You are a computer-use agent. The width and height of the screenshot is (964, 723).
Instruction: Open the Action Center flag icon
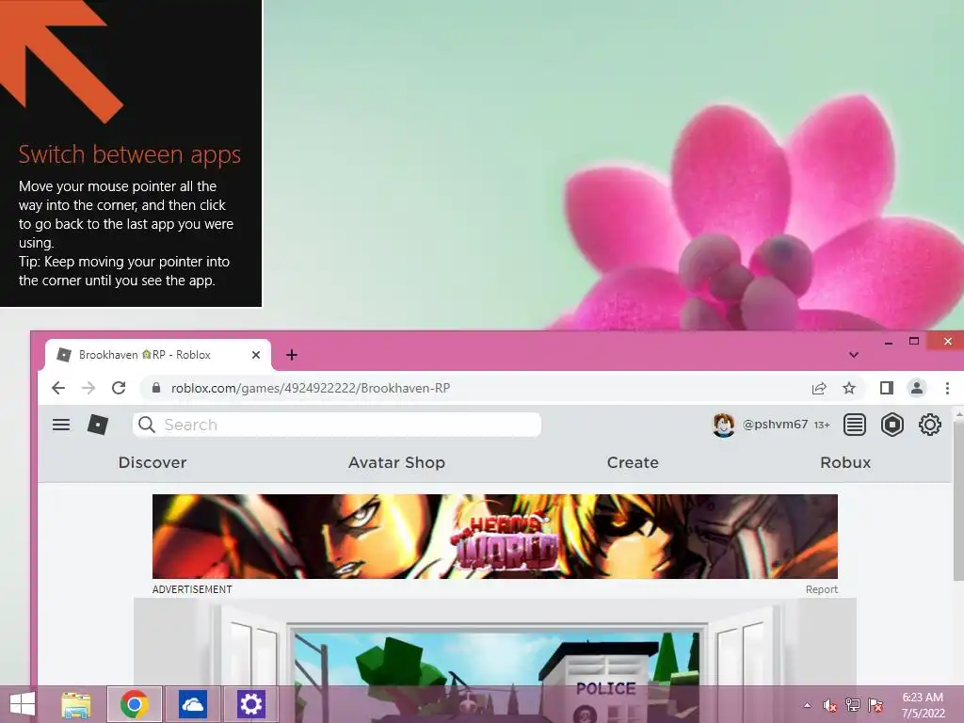876,705
